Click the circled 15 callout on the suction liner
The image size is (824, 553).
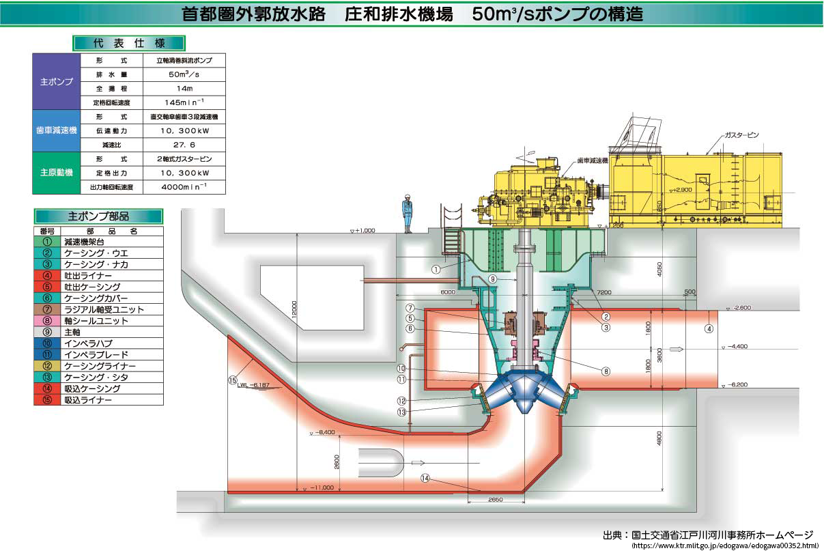click(x=233, y=380)
